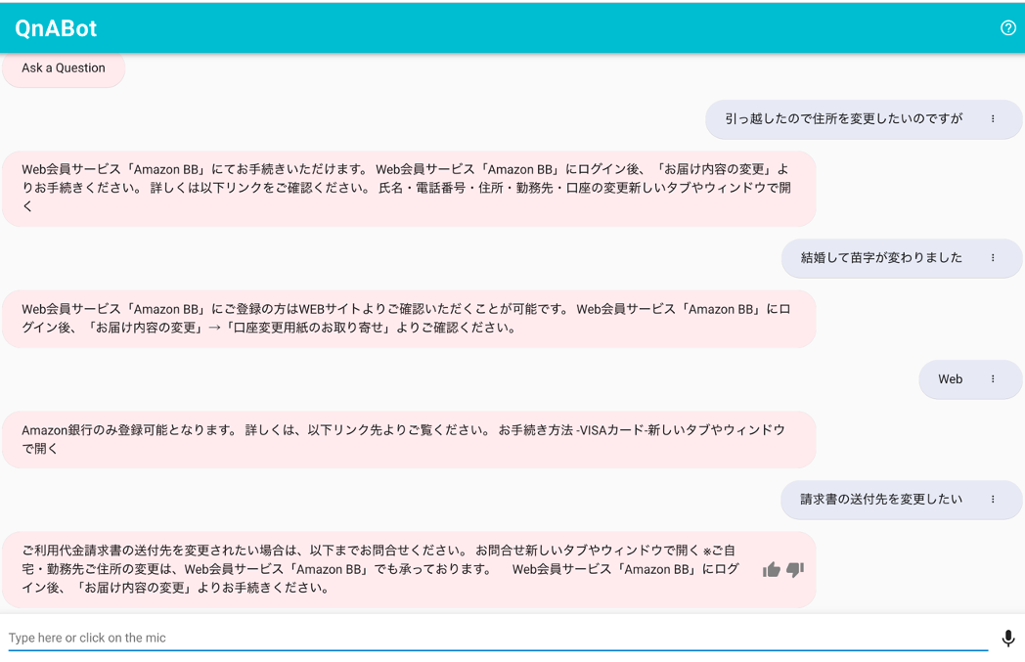This screenshot has height=662, width=1025.
Task: Open link 氏名・電話番号・住所・勤務先・口座の変更
Action: (x=502, y=188)
